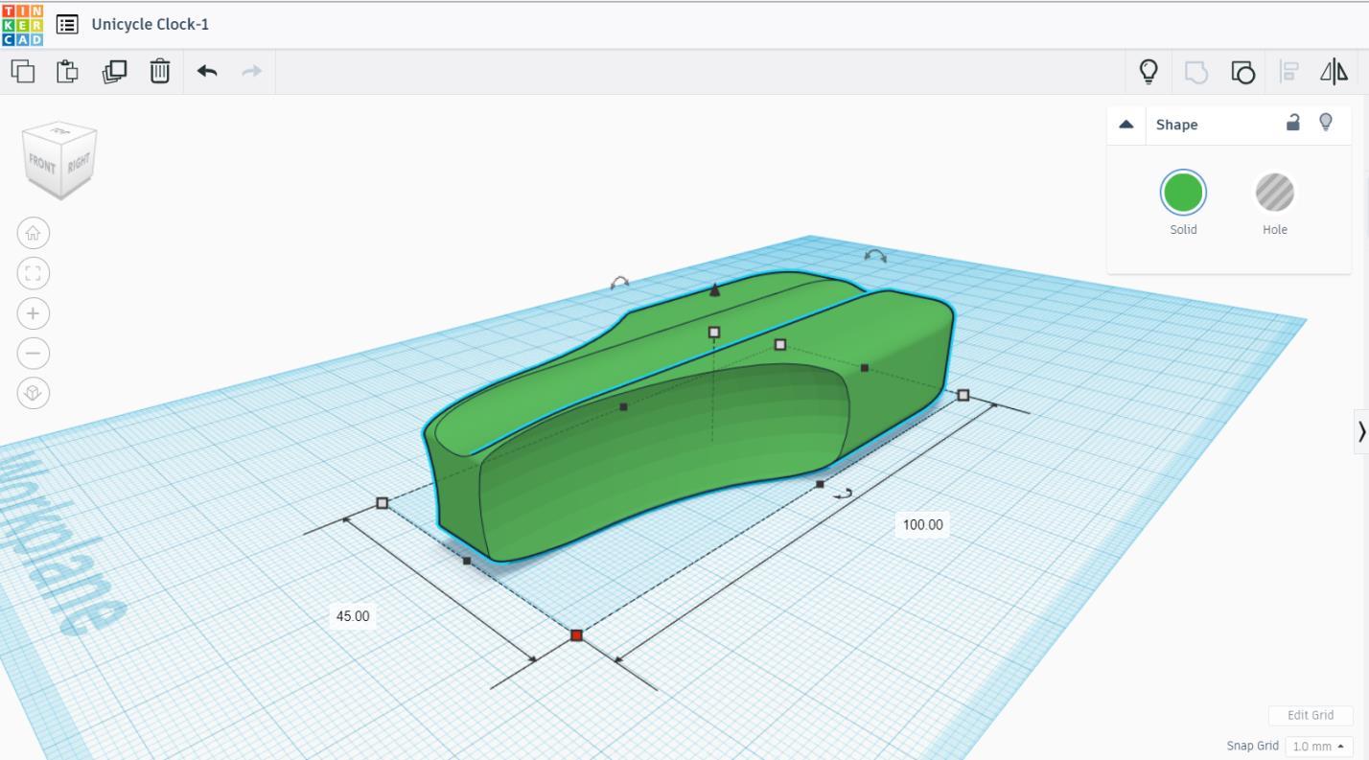Open the designs list icon
The width and height of the screenshot is (1369, 760).
[x=67, y=24]
